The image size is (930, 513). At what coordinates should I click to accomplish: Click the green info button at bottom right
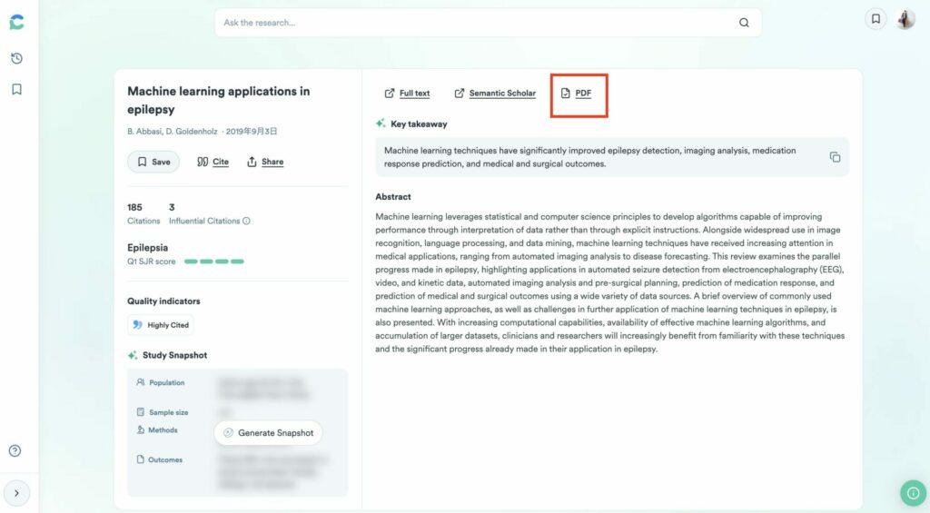click(913, 493)
